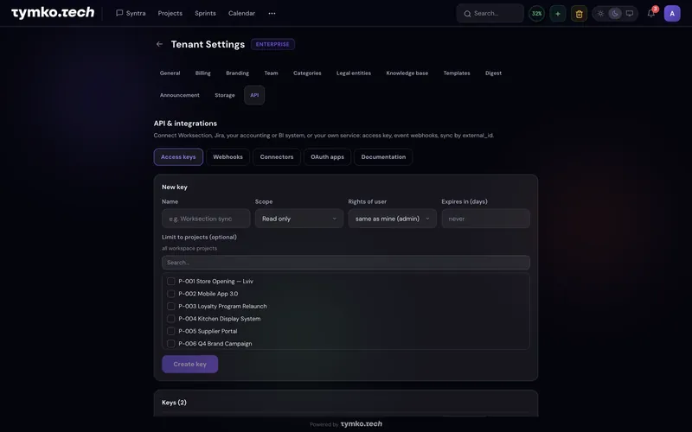Screen dimensions: 692x432
Task: Switch to the Team tab
Action: tap(271, 73)
